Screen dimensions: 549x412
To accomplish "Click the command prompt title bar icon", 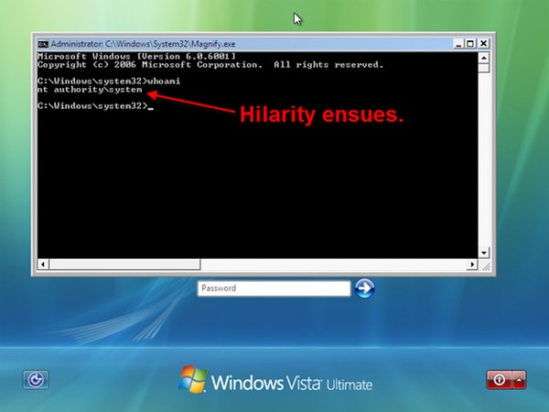I will (x=43, y=44).
